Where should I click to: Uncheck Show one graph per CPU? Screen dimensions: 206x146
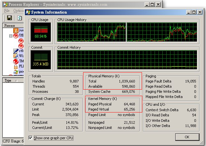(x=30, y=138)
